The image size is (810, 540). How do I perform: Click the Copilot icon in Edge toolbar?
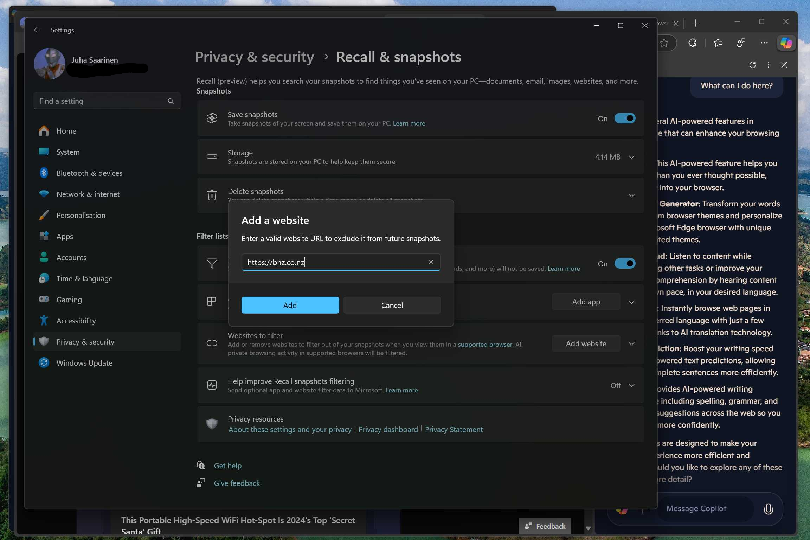pos(786,43)
